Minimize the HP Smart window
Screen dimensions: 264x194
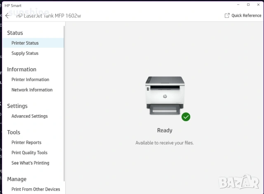coord(238,5)
